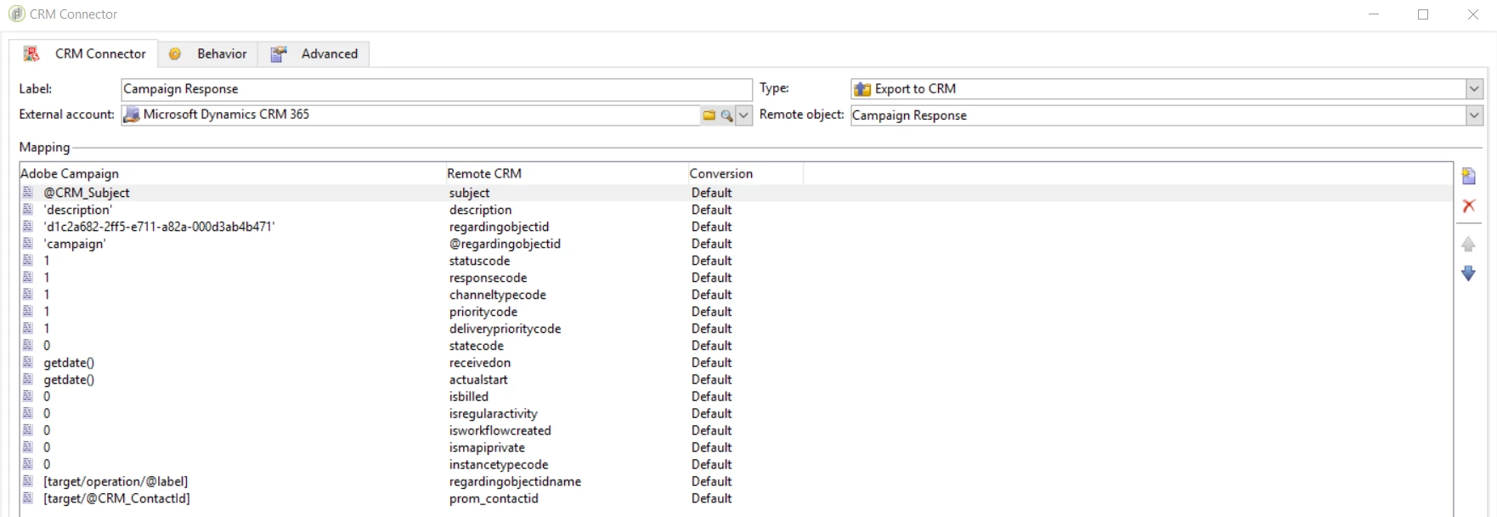This screenshot has width=1497, height=517.
Task: Click the Label input field
Action: click(x=437, y=89)
